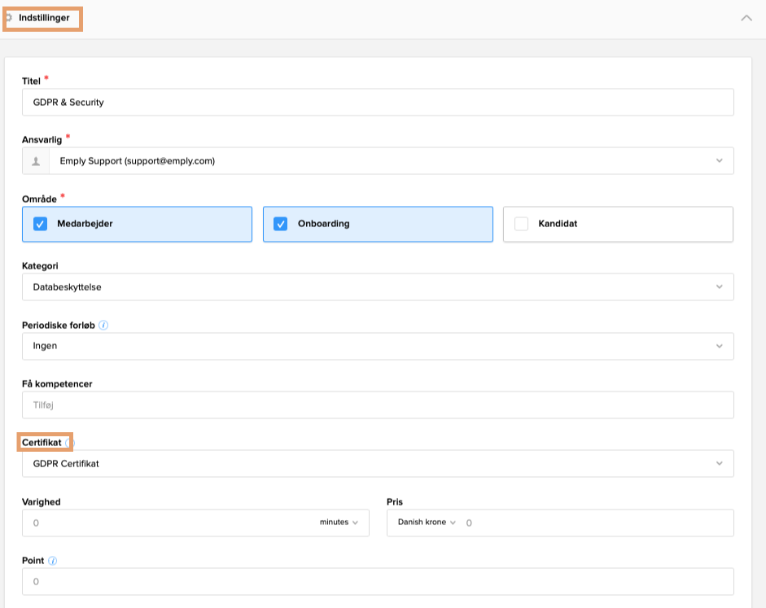
Task: Click the Indstillinger gear icon
Action: [x=9, y=17]
